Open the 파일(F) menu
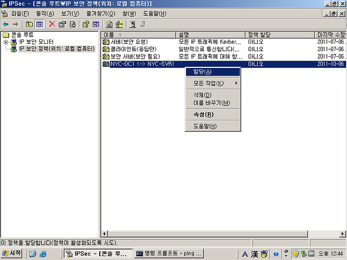This screenshot has width=347, height=260. point(20,13)
